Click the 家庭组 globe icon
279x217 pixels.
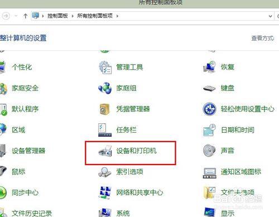[105, 88]
